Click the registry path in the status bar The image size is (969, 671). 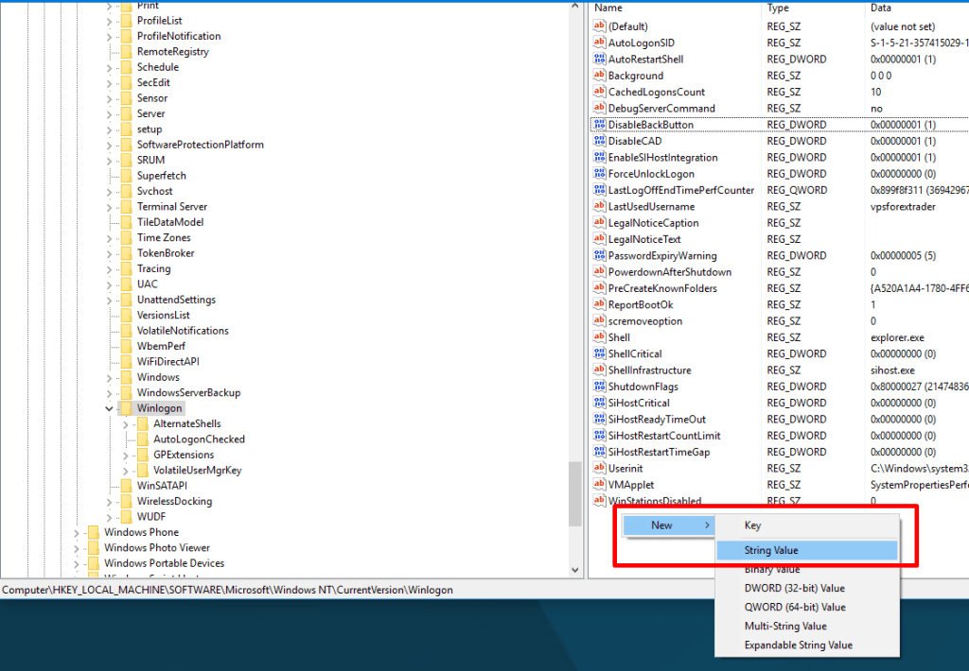(227, 590)
